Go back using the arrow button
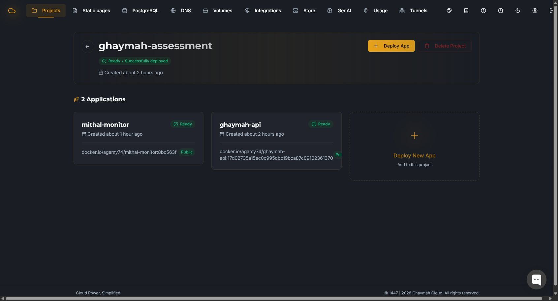The width and height of the screenshot is (558, 301). coord(87,47)
